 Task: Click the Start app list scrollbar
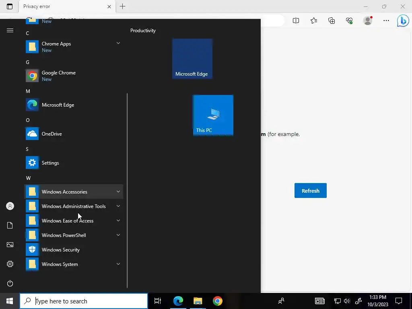pyautogui.click(x=127, y=190)
